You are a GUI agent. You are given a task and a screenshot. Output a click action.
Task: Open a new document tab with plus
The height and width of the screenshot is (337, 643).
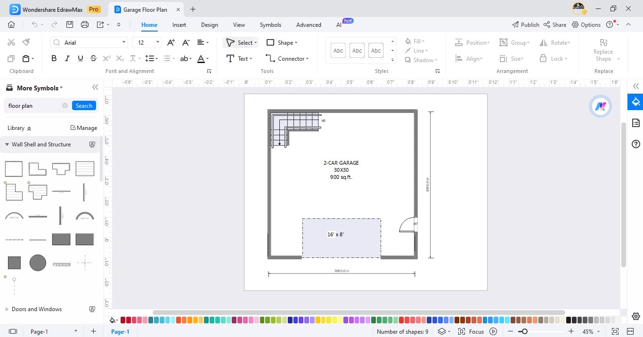pyautogui.click(x=193, y=9)
